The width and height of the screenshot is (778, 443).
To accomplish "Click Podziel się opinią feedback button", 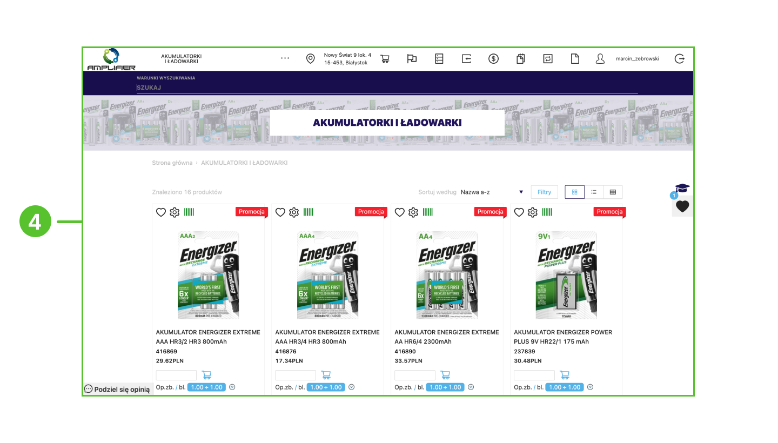I will click(x=117, y=389).
